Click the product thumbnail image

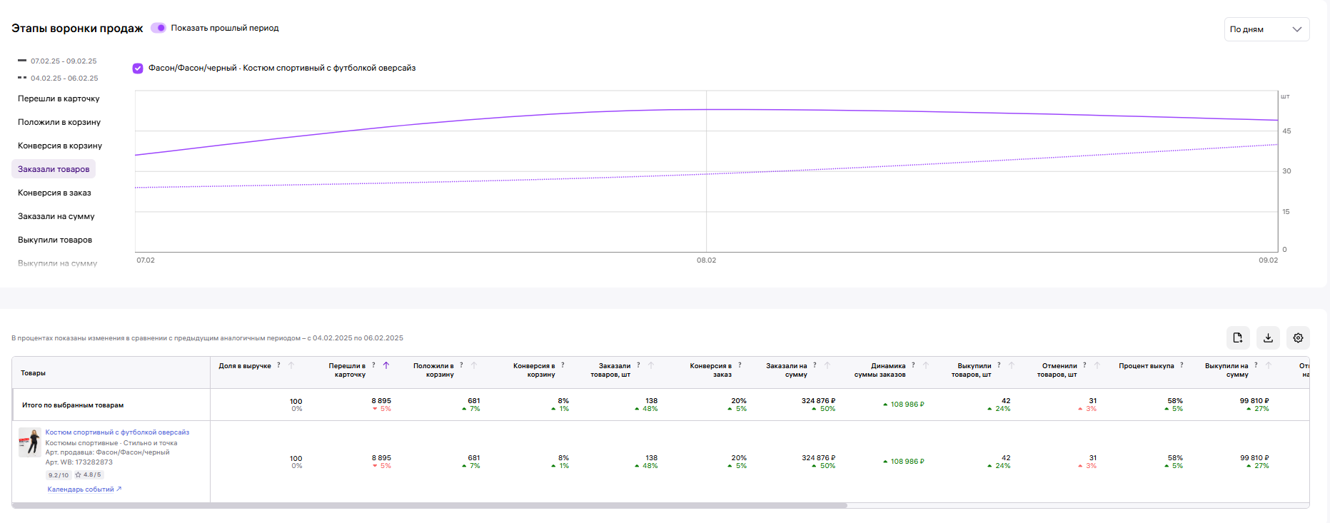[x=30, y=442]
